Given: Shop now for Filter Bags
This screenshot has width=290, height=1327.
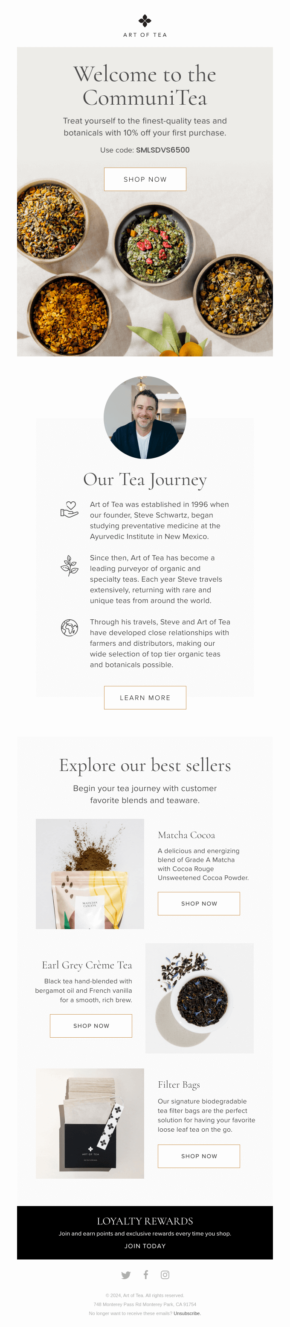Looking at the screenshot, I should coord(199,1156).
